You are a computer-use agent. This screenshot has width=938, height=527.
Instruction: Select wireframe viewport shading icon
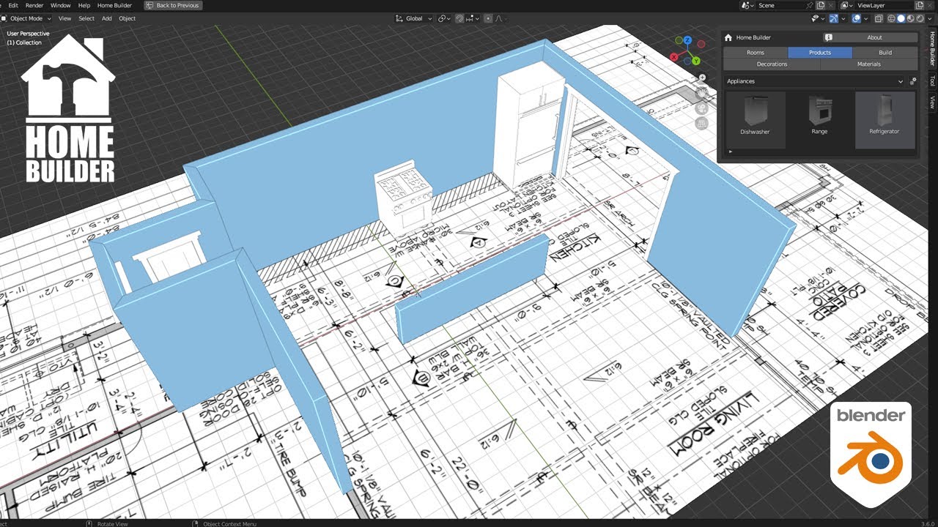coord(891,18)
